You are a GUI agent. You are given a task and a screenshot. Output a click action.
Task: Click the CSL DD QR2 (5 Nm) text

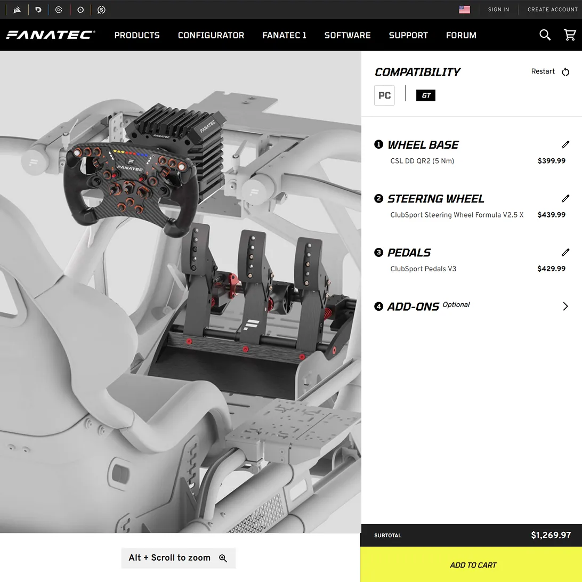click(x=422, y=161)
